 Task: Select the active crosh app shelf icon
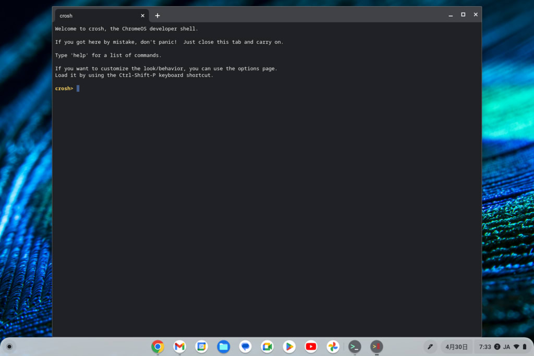click(x=377, y=347)
